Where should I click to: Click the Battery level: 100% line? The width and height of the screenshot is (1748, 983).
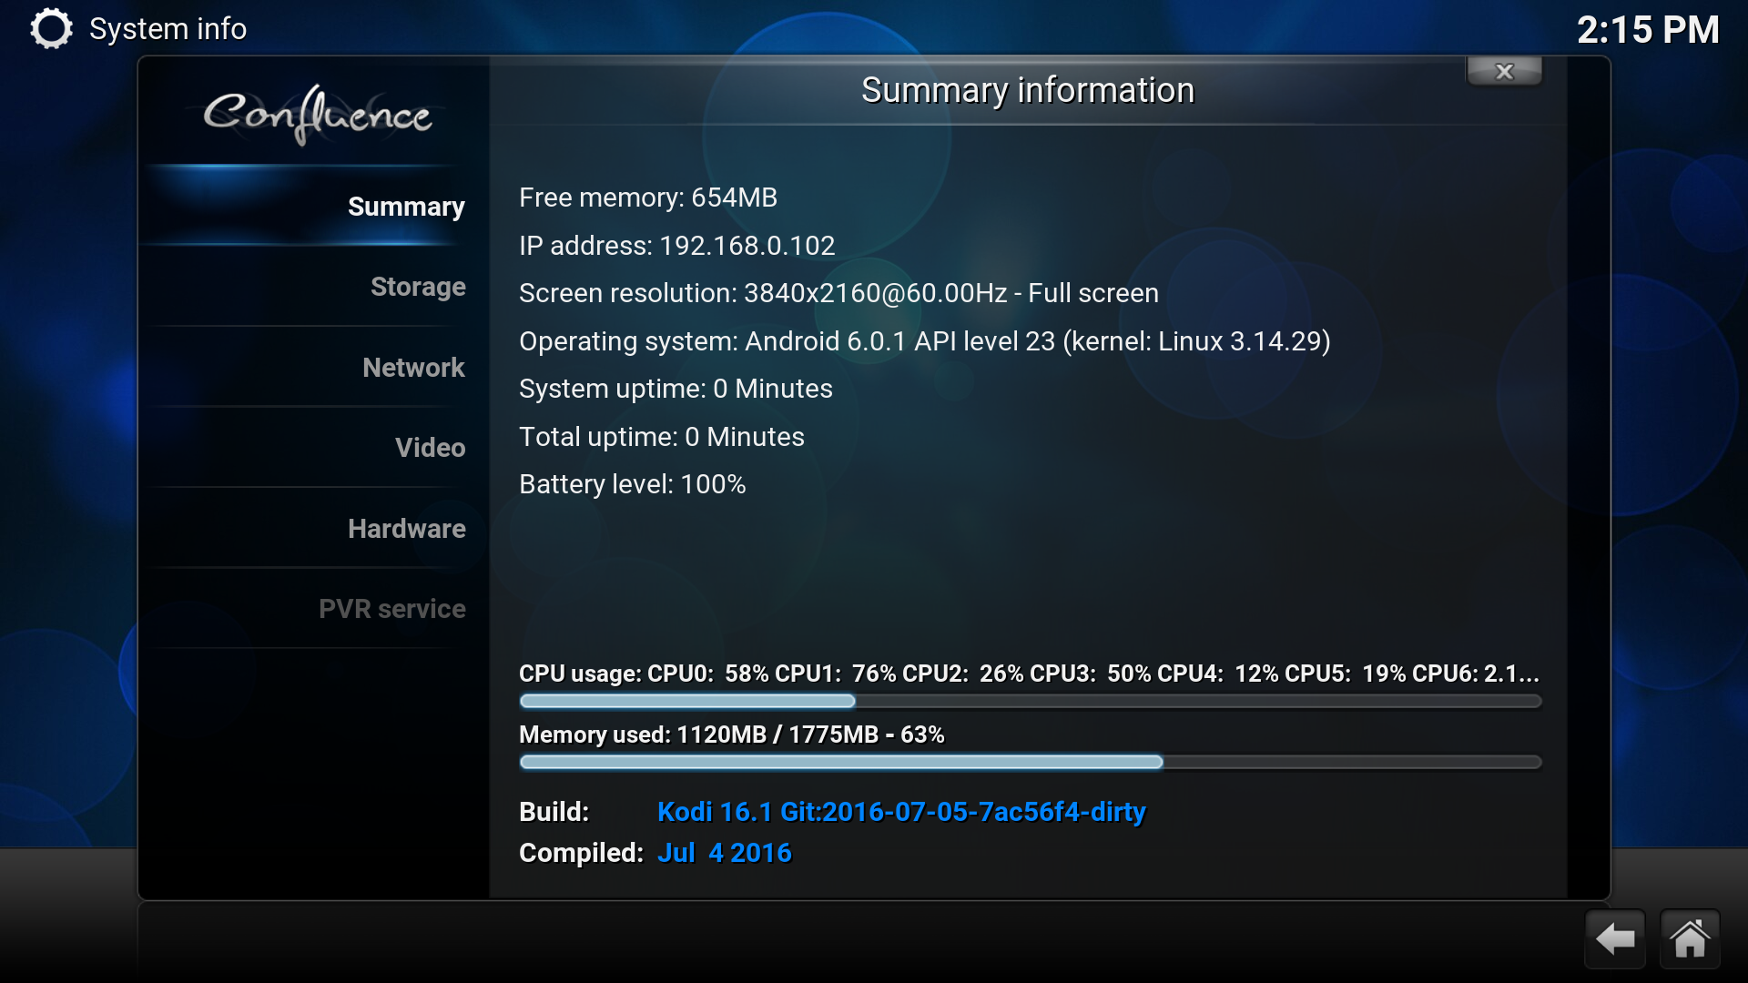(633, 484)
